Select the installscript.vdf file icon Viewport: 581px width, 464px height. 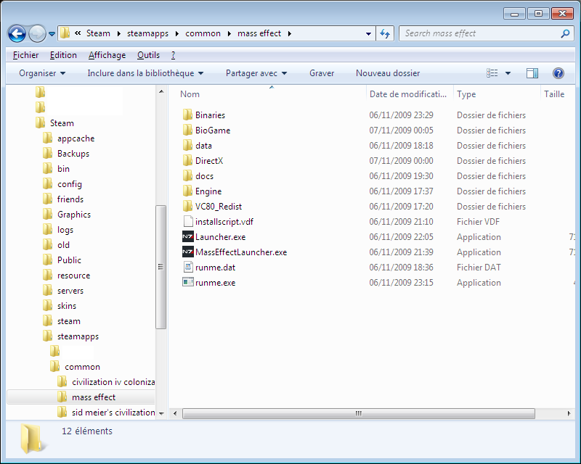click(x=188, y=221)
